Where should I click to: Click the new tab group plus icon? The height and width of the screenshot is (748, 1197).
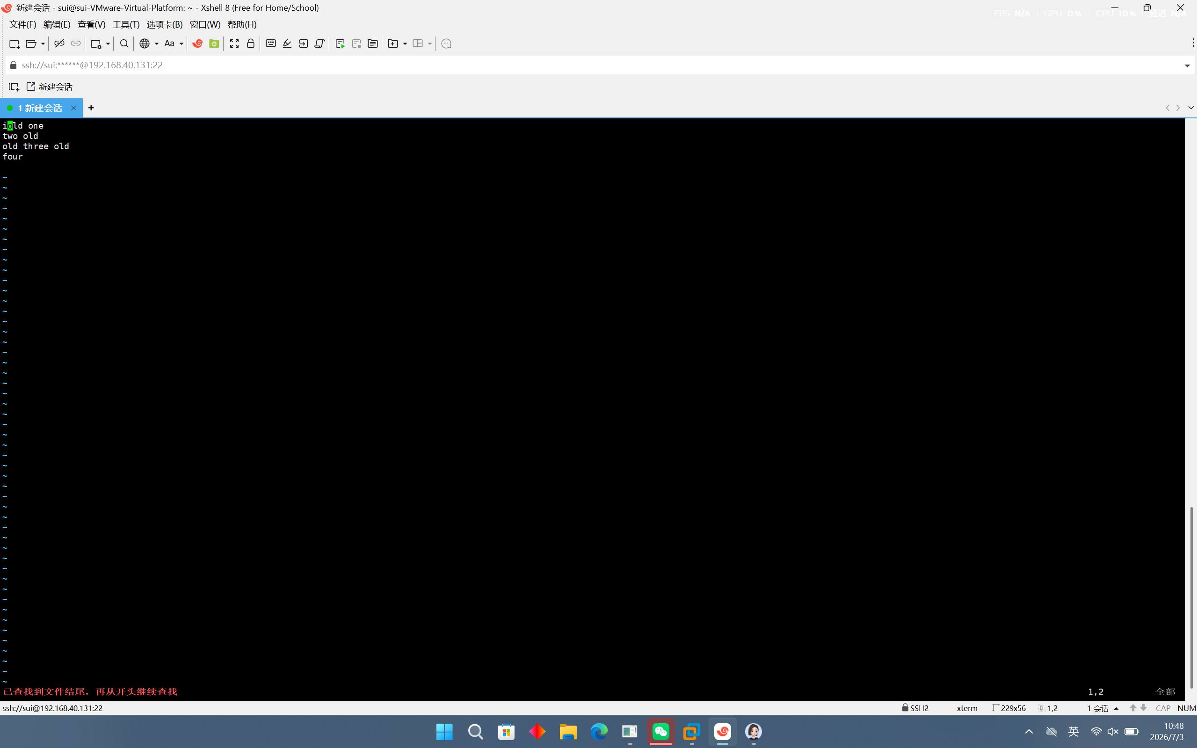tap(393, 44)
